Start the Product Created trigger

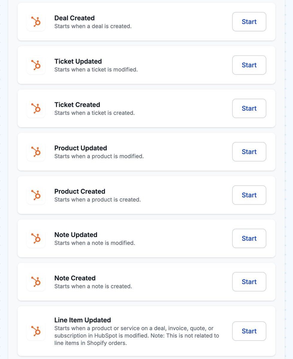coord(249,195)
